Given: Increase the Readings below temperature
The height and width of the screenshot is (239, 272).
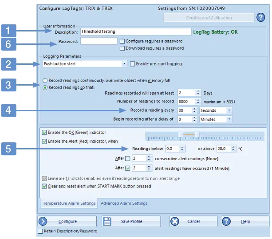Looking at the screenshot, I should coord(182,147).
